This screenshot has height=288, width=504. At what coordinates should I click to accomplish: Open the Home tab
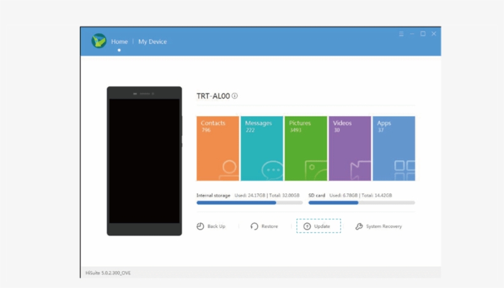(x=119, y=41)
